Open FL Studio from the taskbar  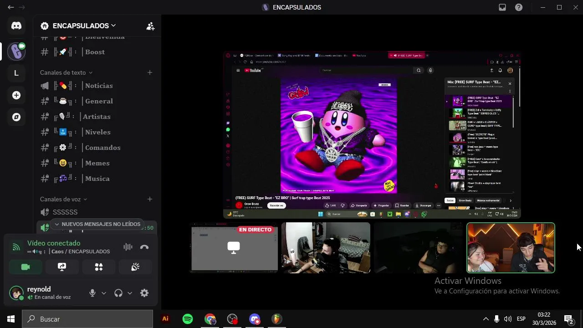point(277,319)
